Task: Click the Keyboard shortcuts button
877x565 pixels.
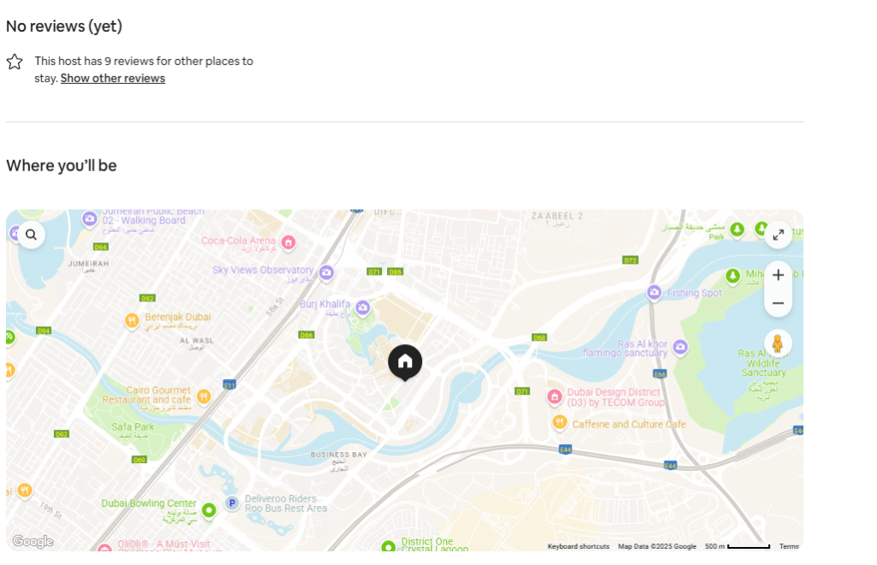Action: (578, 546)
